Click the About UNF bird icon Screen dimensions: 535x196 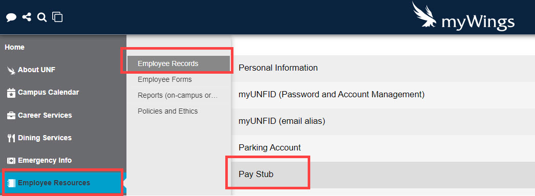[11, 70]
